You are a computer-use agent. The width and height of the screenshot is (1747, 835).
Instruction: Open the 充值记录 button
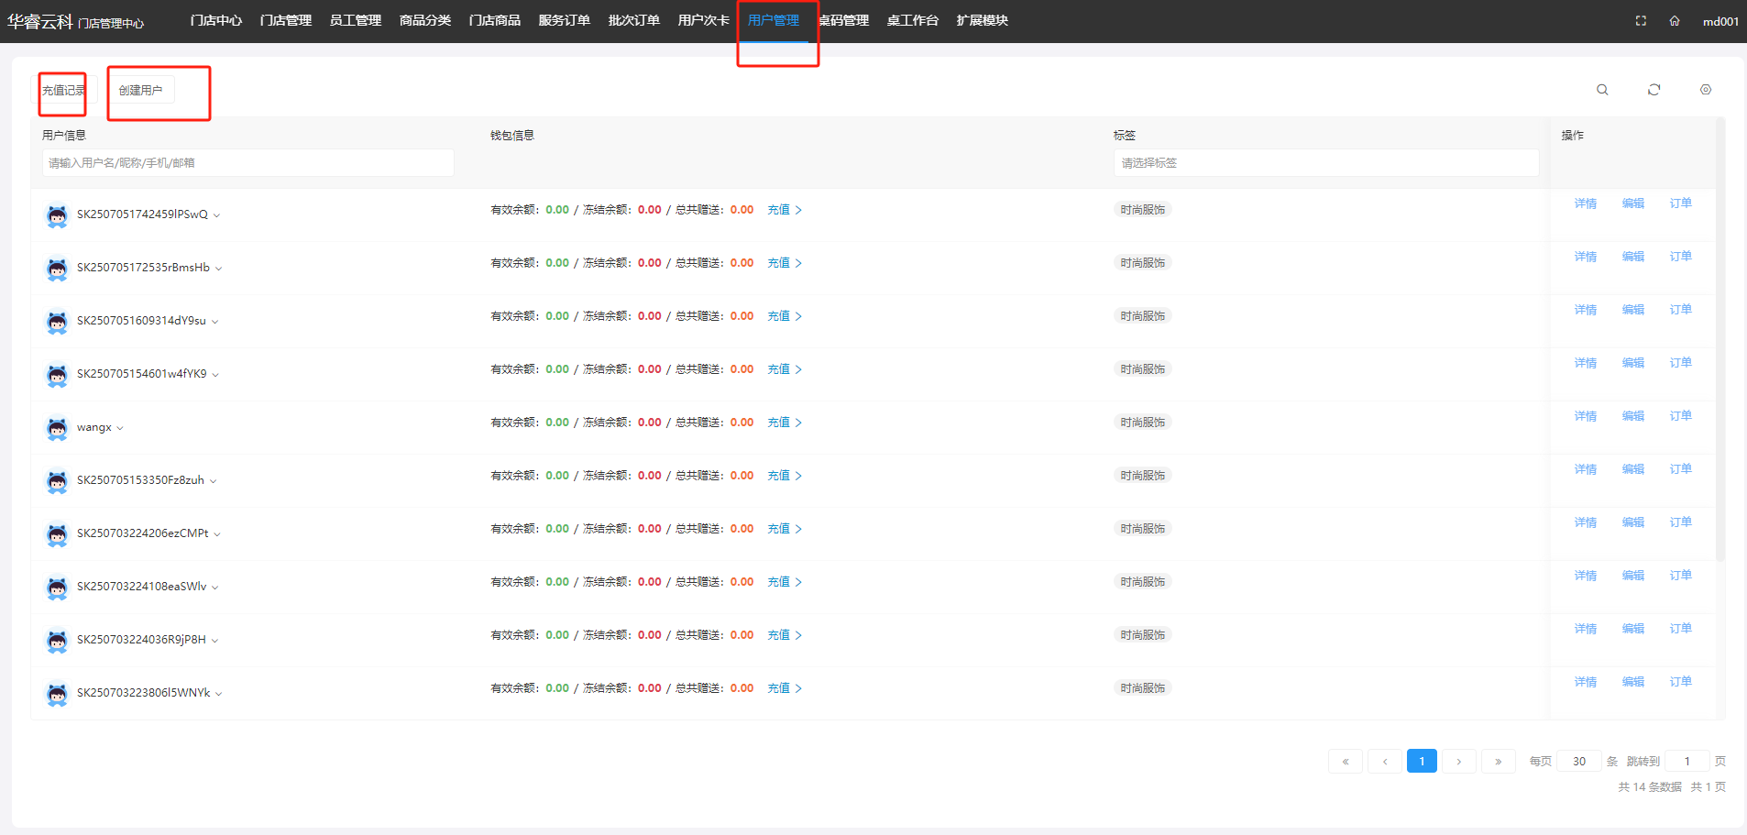coord(64,91)
